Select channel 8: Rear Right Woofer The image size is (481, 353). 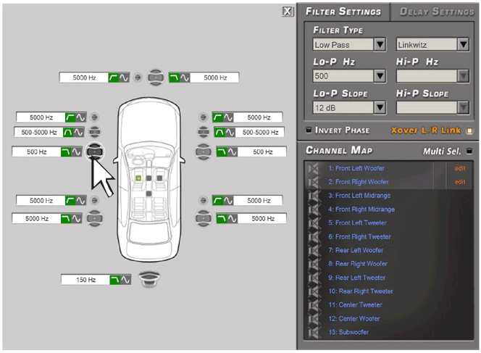tap(358, 264)
